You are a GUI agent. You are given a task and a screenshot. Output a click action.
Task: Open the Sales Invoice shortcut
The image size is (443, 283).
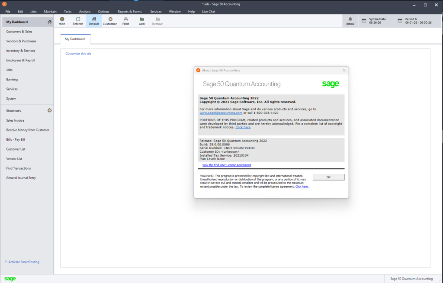(x=15, y=120)
